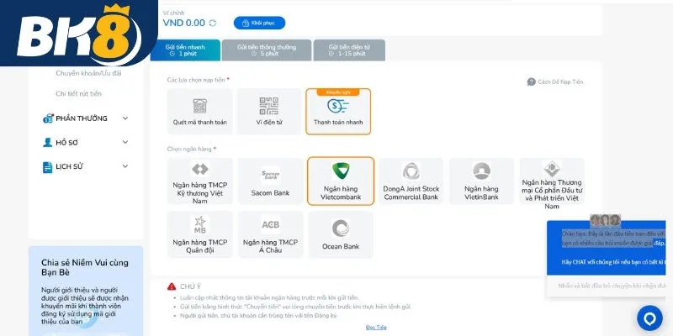Click the Khôi phục restore button
This screenshot has width=673, height=336.
coord(259,24)
